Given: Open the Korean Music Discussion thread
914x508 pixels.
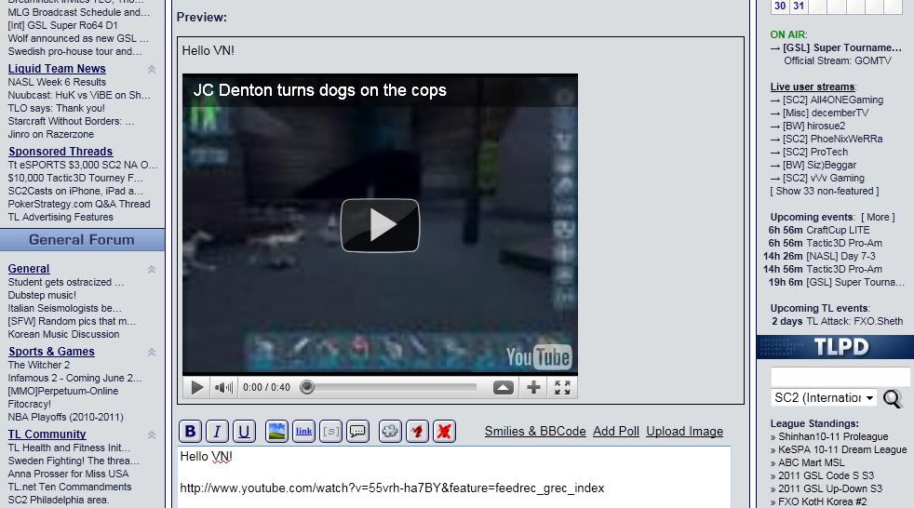Looking at the screenshot, I should point(63,334).
